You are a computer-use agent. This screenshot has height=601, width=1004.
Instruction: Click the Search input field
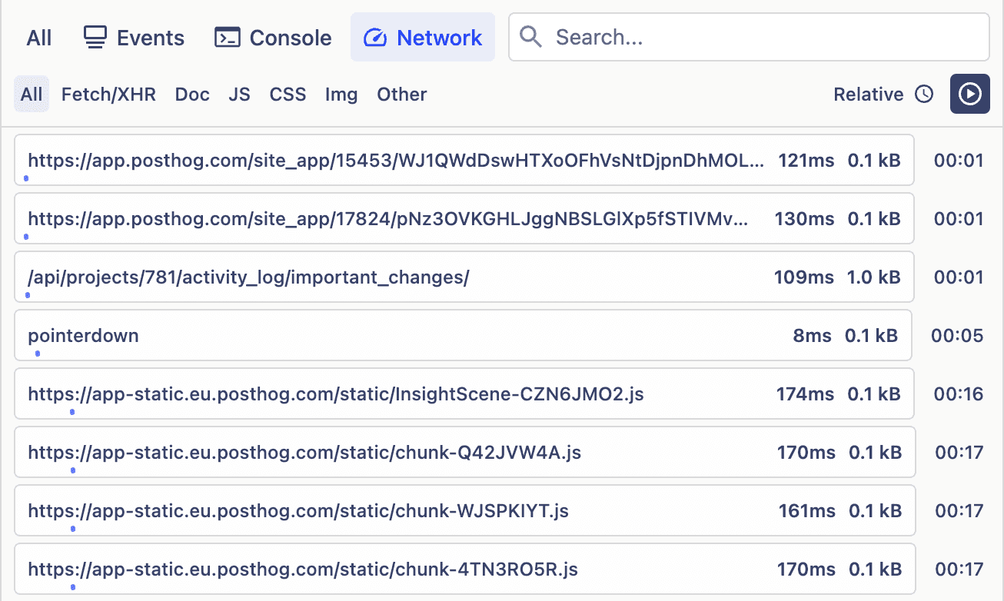761,37
